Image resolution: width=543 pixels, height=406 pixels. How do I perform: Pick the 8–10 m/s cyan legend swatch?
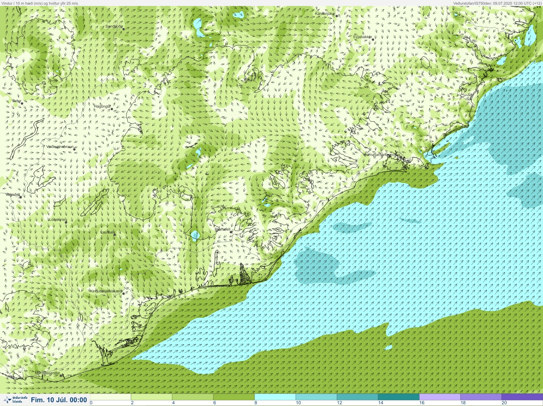(x=275, y=397)
